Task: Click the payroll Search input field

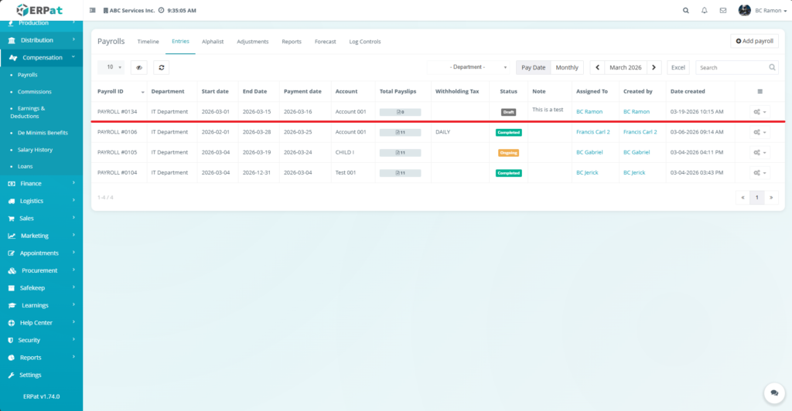Action: [x=732, y=67]
